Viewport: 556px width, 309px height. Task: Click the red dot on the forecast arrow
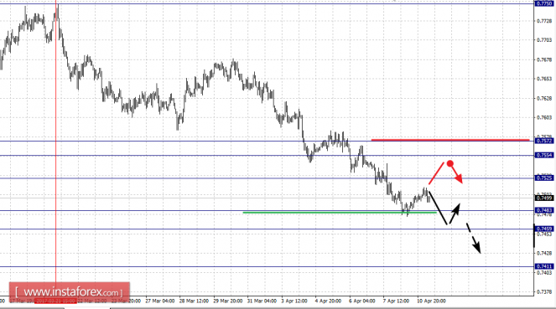coord(450,163)
